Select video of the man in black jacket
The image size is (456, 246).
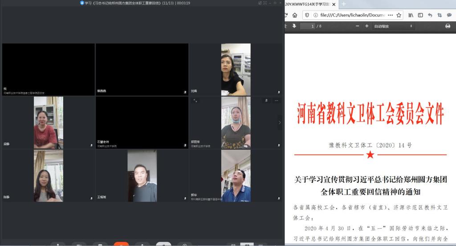tap(142, 176)
